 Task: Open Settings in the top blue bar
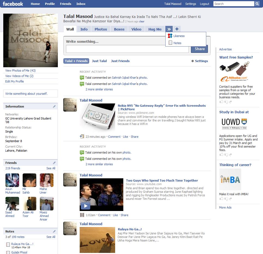tap(190, 4)
